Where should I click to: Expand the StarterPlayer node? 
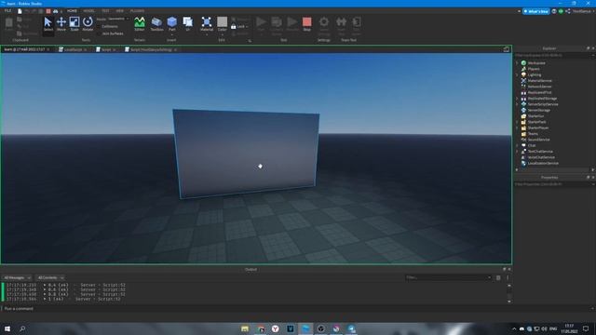(517, 127)
